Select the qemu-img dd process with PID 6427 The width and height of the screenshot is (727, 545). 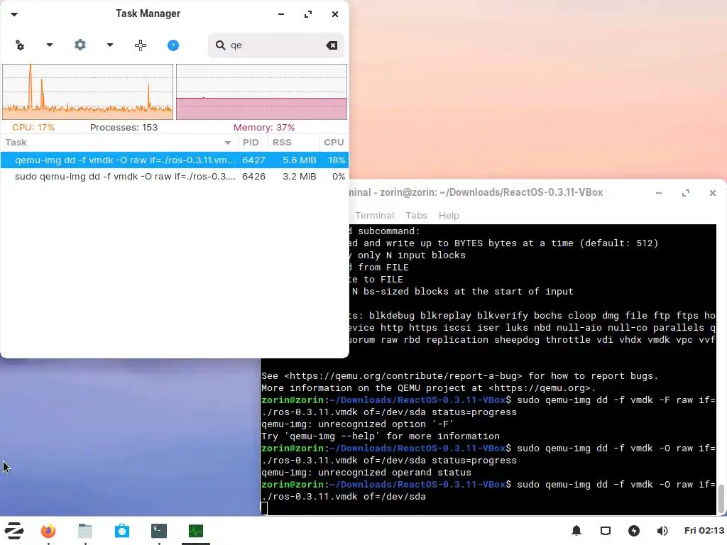[x=175, y=160]
